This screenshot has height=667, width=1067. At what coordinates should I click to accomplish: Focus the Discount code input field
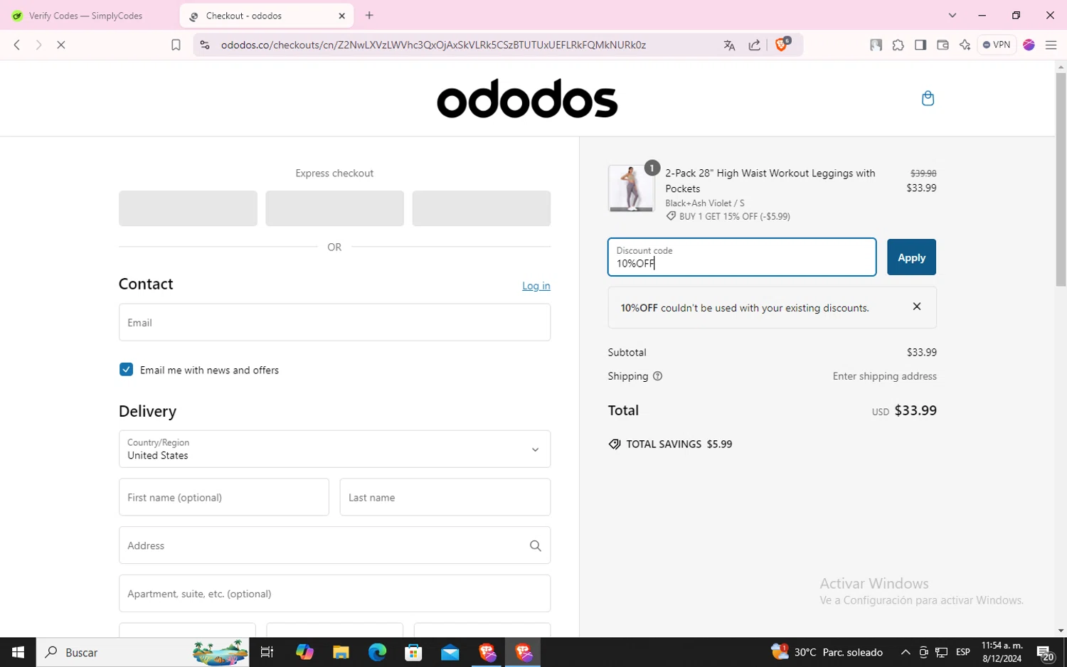click(x=742, y=257)
